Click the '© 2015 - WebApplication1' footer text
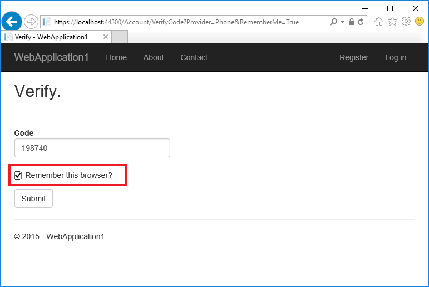This screenshot has width=429, height=287. [59, 236]
